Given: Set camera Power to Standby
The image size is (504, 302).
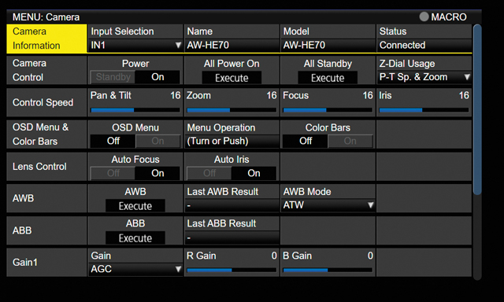Looking at the screenshot, I should [x=113, y=77].
